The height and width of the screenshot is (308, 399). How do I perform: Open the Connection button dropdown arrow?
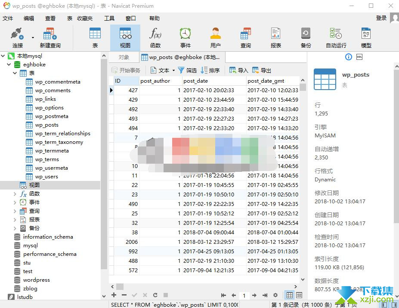click(33, 37)
